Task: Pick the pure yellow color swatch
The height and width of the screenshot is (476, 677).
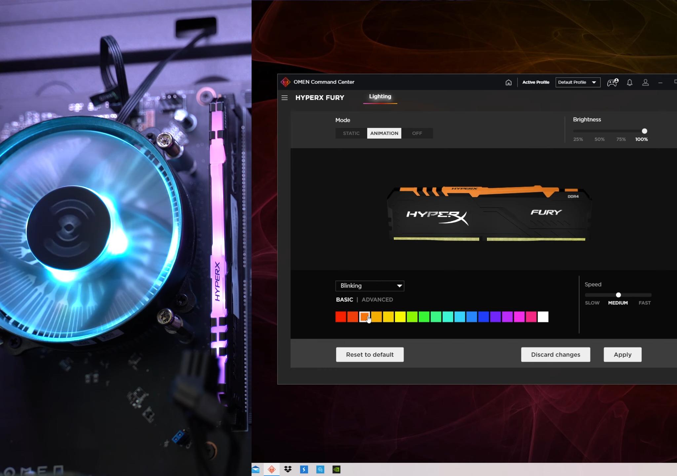Action: (x=400, y=317)
